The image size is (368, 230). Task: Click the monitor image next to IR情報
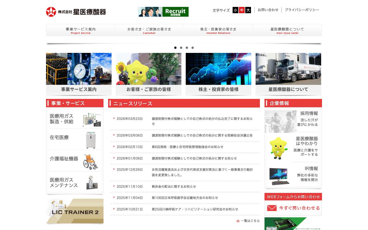278,175
